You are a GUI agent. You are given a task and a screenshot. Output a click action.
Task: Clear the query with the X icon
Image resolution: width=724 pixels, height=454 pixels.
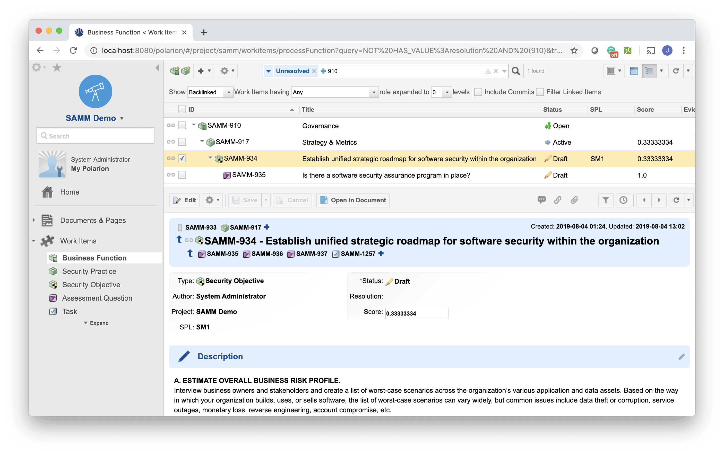coord(496,71)
